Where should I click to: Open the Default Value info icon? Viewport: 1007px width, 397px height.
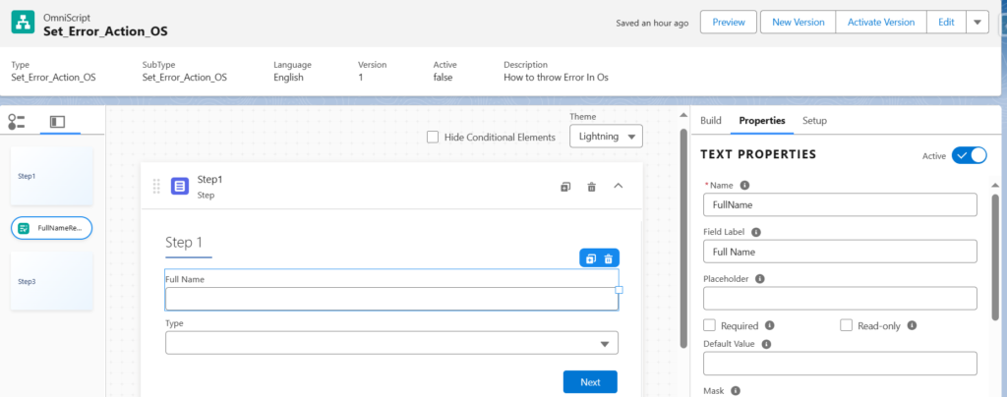(x=766, y=344)
